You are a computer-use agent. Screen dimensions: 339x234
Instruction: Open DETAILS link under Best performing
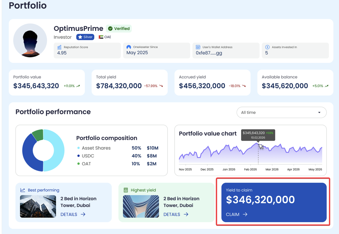click(73, 214)
